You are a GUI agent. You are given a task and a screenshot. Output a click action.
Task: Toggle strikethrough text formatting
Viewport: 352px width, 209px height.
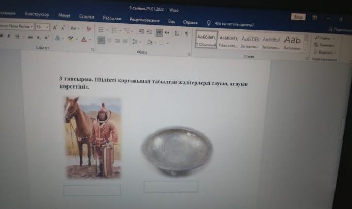point(30,37)
